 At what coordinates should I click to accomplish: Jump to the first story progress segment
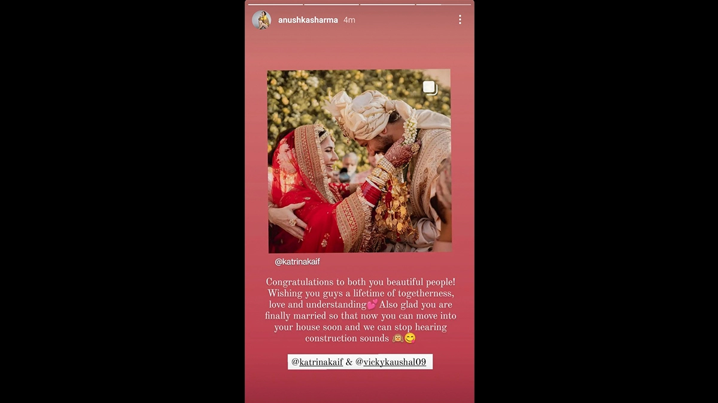click(275, 4)
